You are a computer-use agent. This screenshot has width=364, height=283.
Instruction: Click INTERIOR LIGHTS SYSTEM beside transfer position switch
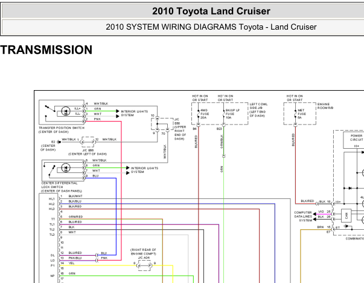(x=134, y=113)
